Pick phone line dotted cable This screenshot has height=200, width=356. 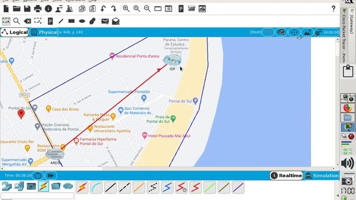pyautogui.click(x=153, y=188)
